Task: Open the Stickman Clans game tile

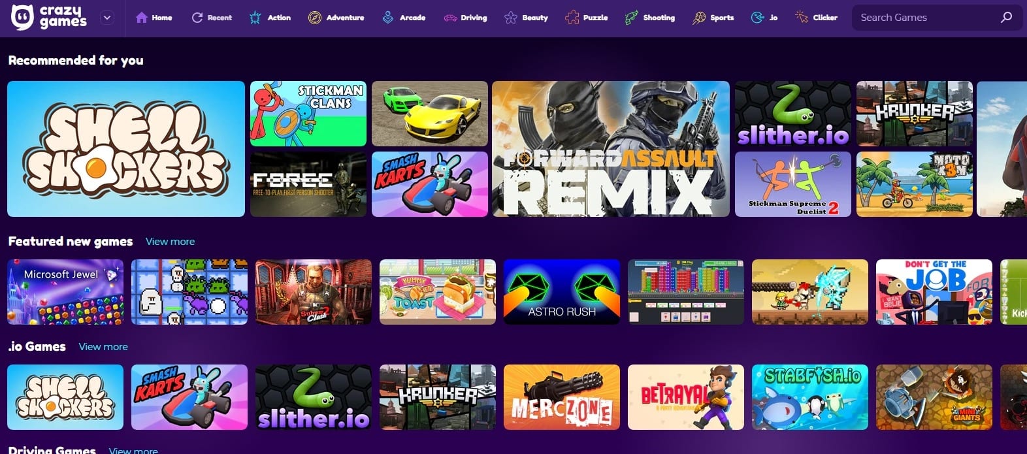Action: click(x=308, y=114)
